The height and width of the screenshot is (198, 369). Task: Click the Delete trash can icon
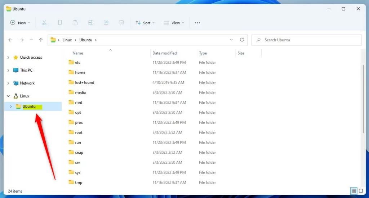pyautogui.click(x=121, y=23)
